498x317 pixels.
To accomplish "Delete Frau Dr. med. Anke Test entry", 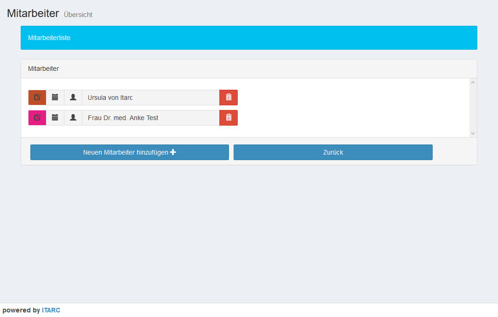I will pos(229,118).
